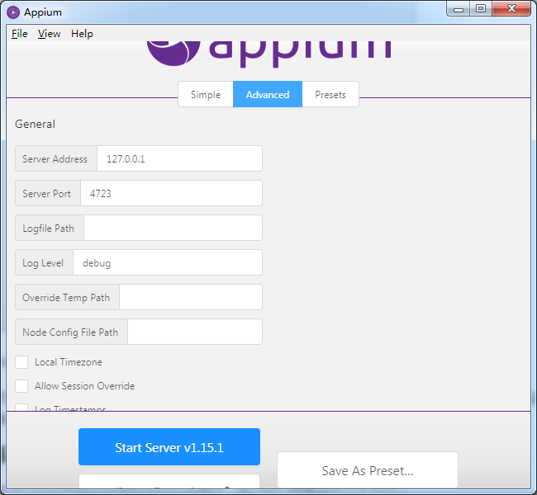
Task: Click Start Server v1.15.1 button
Action: tap(169, 447)
